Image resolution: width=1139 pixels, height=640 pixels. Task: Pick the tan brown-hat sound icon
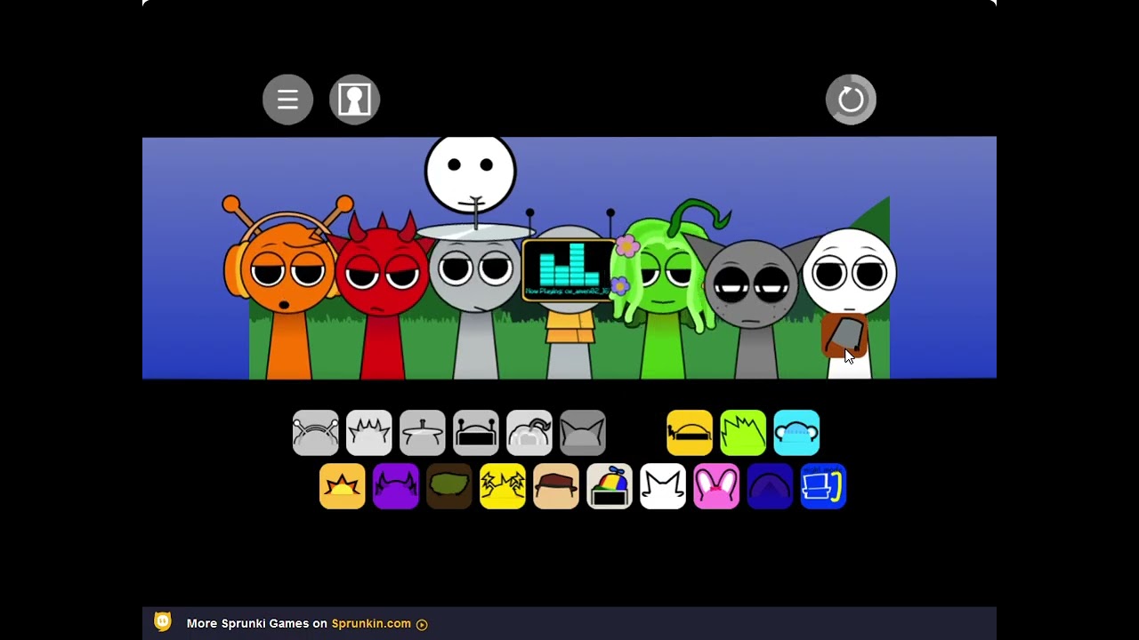pyautogui.click(x=556, y=486)
